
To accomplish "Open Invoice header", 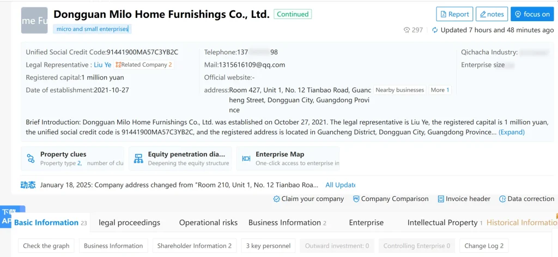I will pos(464,199).
